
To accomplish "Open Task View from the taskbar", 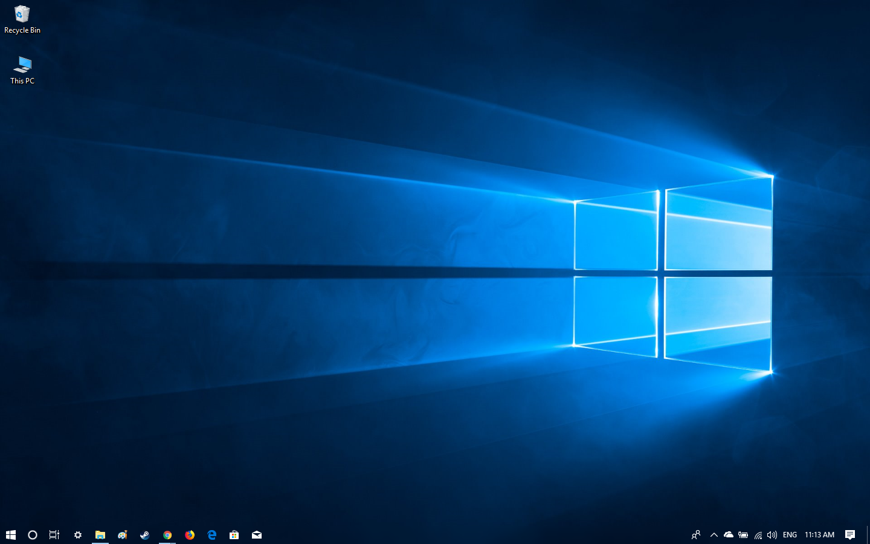I will point(54,535).
